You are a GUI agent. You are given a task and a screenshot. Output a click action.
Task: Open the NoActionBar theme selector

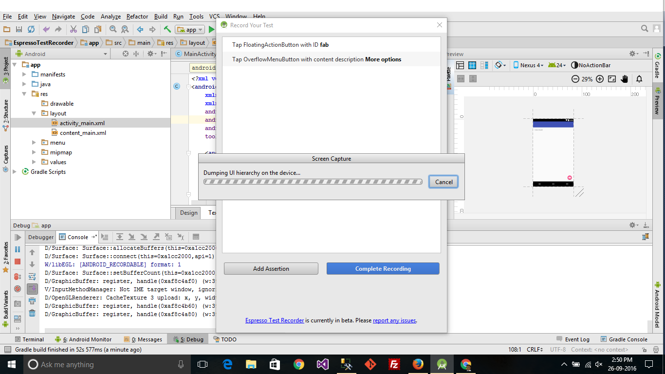pyautogui.click(x=591, y=65)
